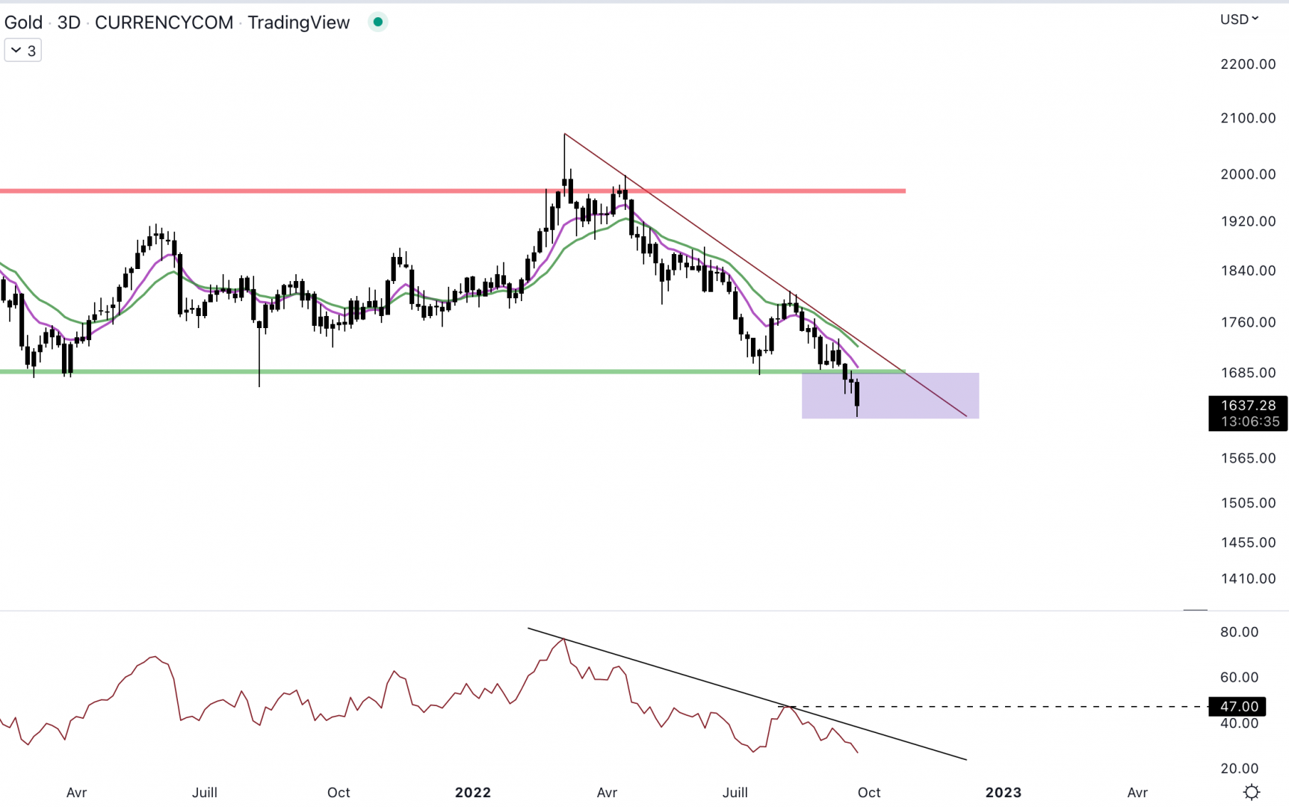1289x807 pixels.
Task: Click the Juill label left of 2022
Action: pos(205,792)
